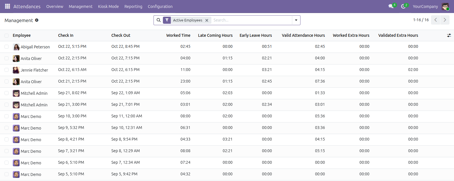
Task: Click the search input field
Action: (251, 20)
